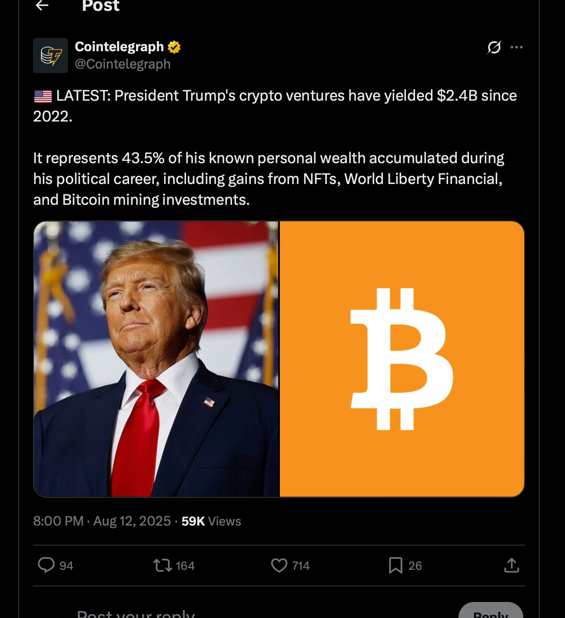Click the gold verified badge
This screenshot has height=618, width=565.
tap(174, 47)
